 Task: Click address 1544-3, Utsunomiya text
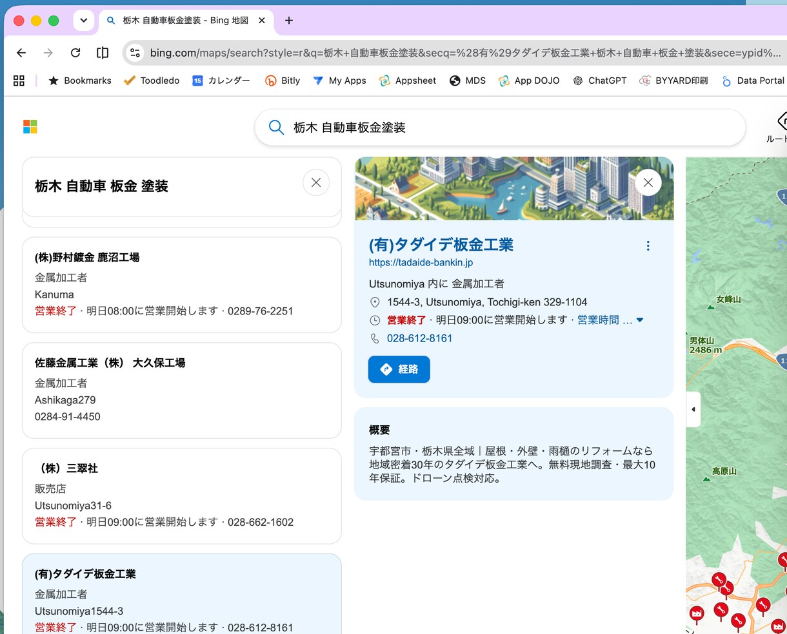(x=487, y=302)
